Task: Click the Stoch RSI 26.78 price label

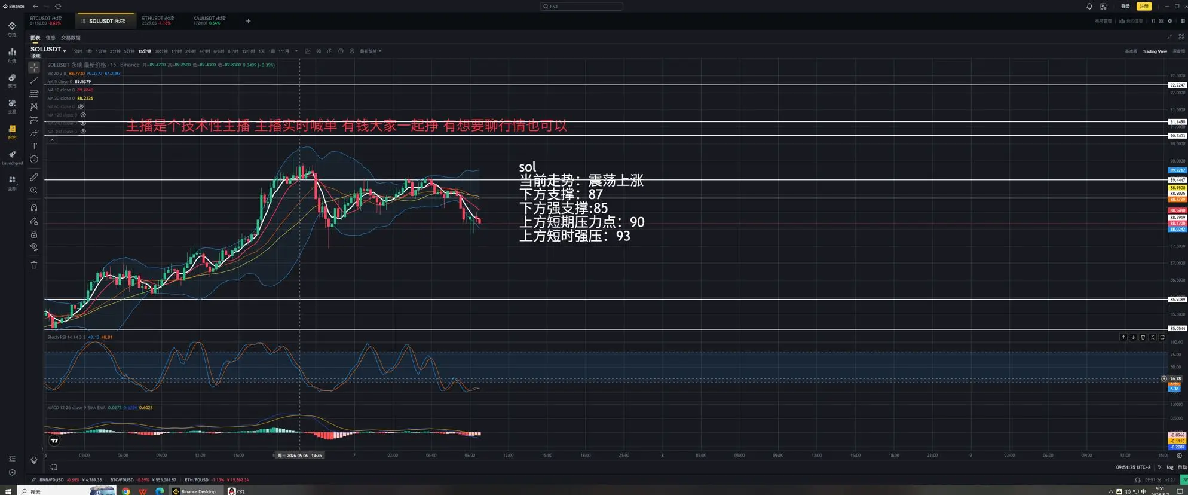Action: (1175, 379)
